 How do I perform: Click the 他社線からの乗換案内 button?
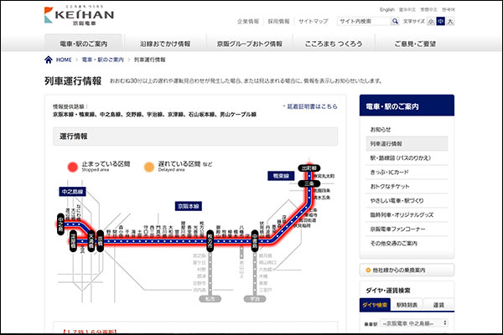click(x=408, y=271)
